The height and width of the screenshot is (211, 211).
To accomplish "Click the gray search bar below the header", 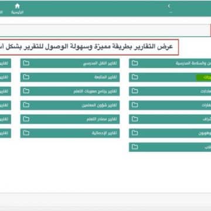I will [105, 30].
